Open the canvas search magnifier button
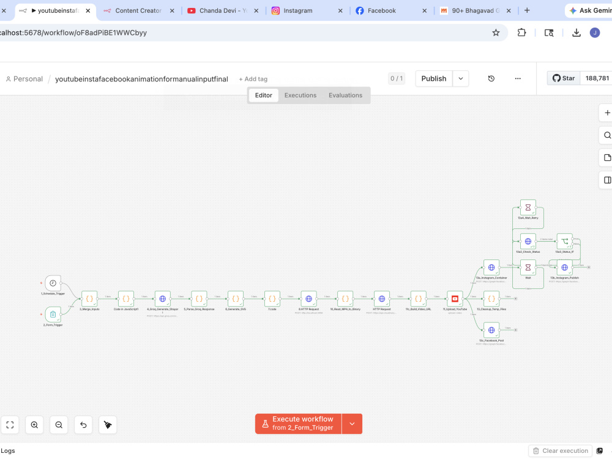Screen dimensions: 612x459 (607, 135)
